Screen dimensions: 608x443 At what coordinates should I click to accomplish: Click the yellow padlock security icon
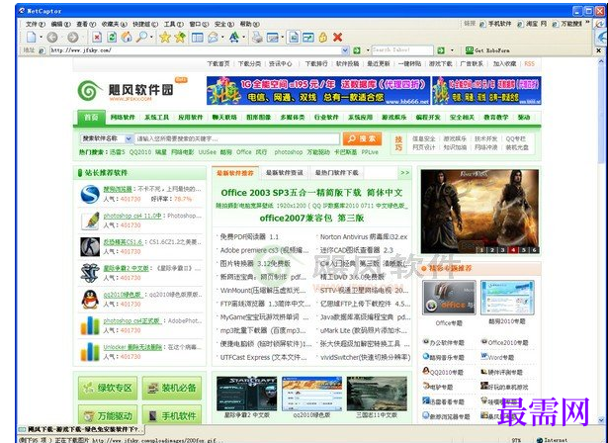(323, 38)
